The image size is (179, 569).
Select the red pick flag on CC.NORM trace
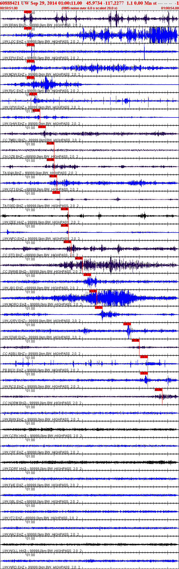click(x=159, y=390)
